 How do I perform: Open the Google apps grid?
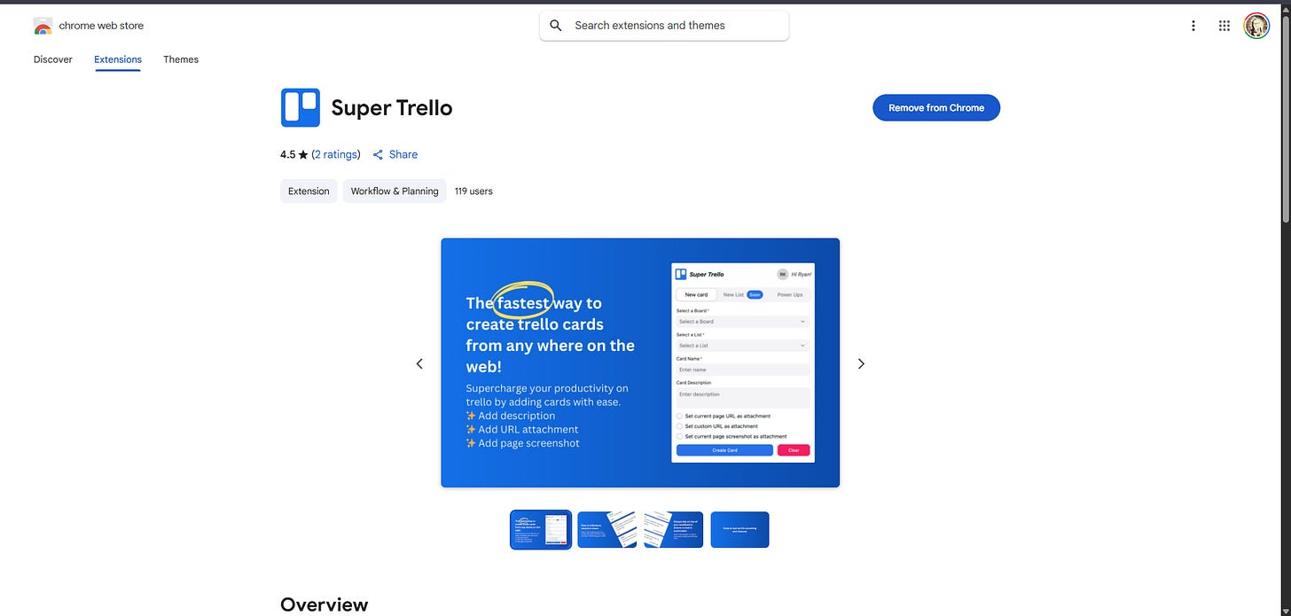tap(1224, 26)
